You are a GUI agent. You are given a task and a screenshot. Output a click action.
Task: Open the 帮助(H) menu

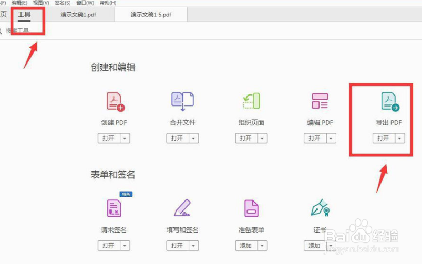(x=108, y=3)
